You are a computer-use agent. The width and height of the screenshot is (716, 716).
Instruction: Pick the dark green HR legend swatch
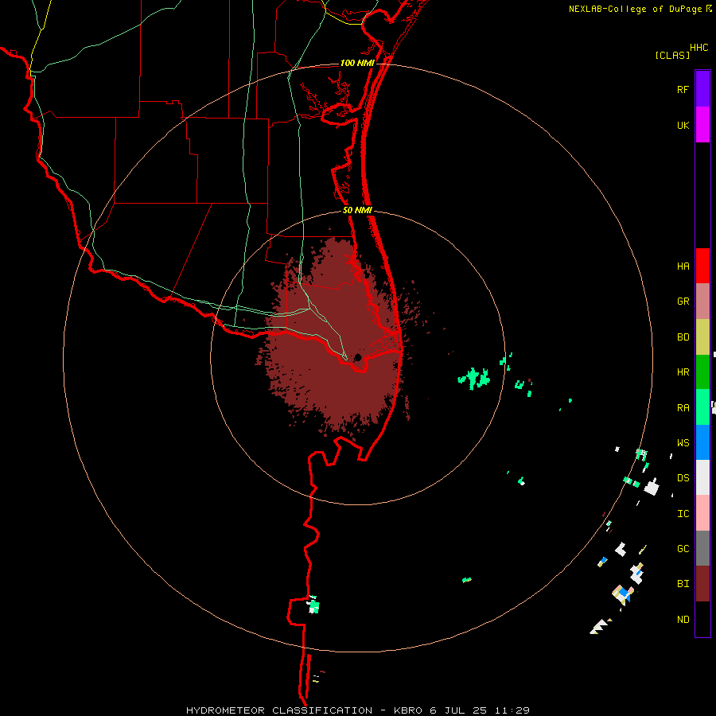coord(702,372)
